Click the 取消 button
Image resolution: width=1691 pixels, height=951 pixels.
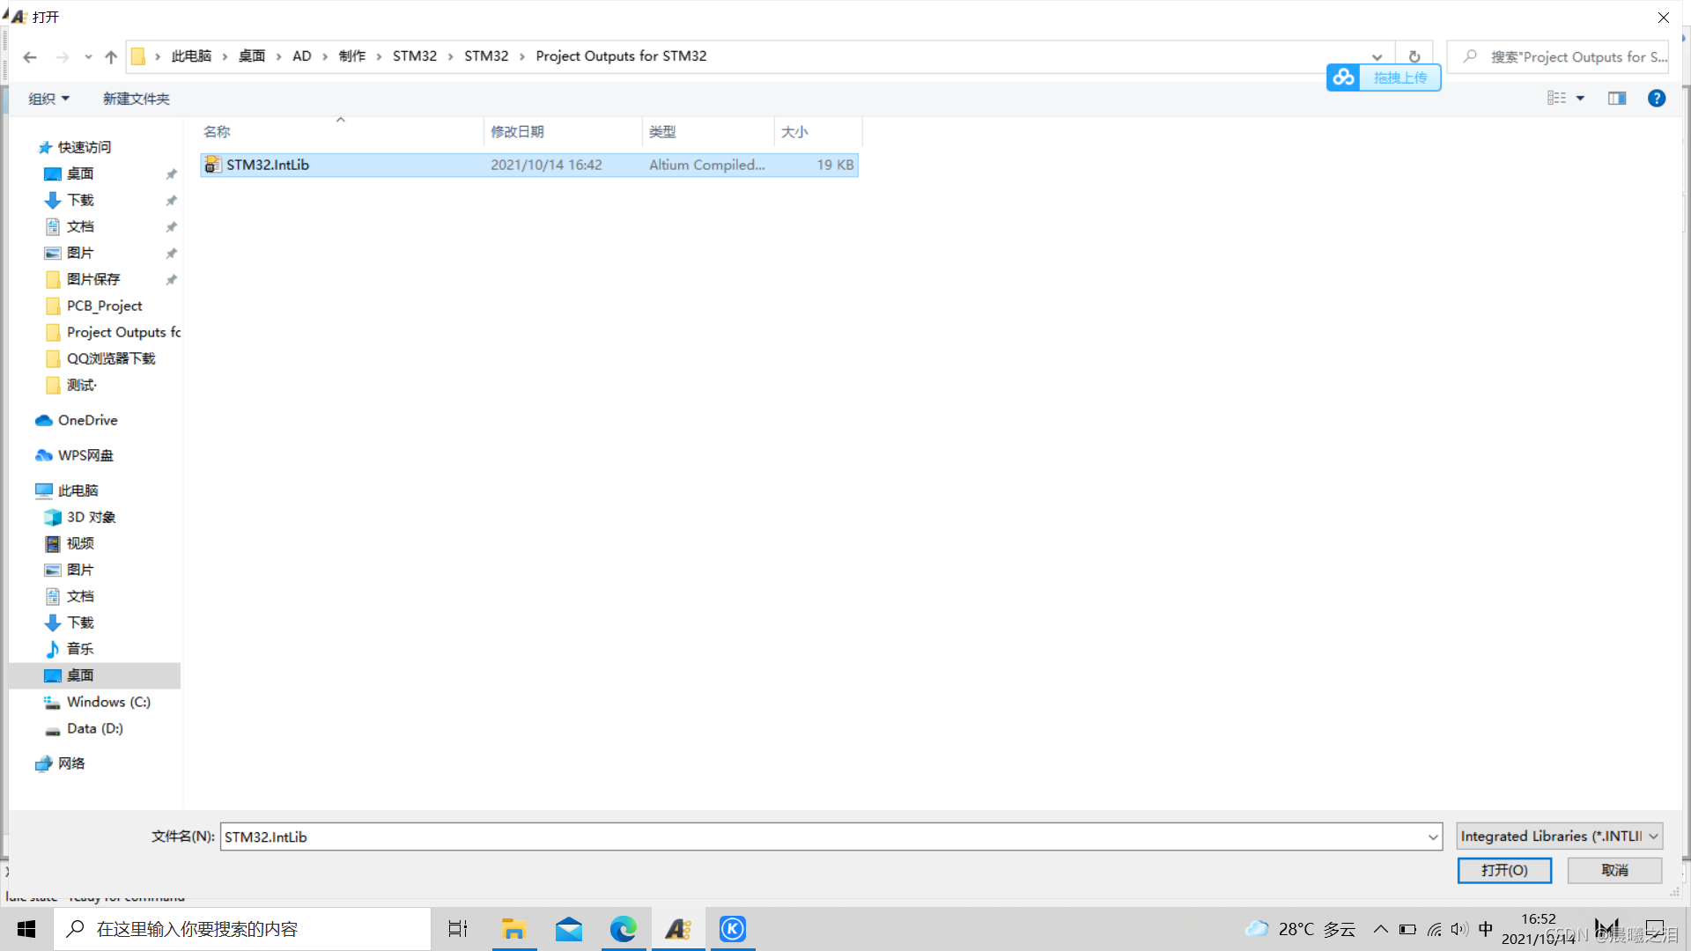click(1614, 870)
